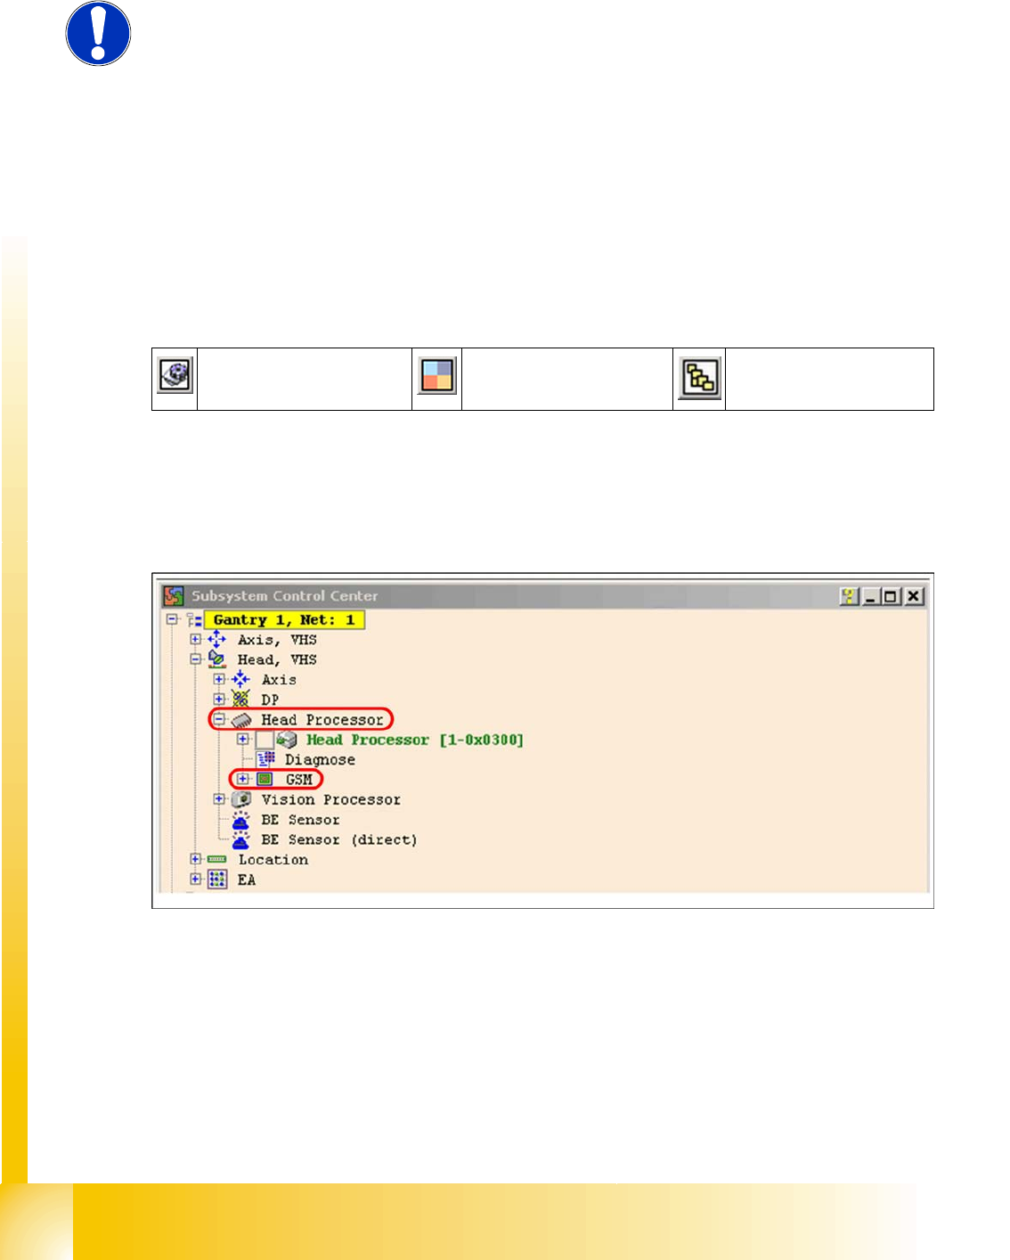Collapse the Head, VHS node
This screenshot has height=1260, width=1010.
point(195,659)
